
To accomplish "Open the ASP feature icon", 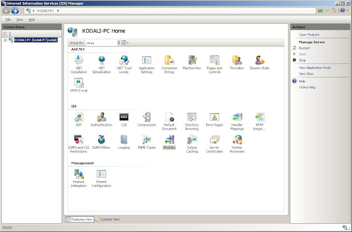I will [79, 119].
